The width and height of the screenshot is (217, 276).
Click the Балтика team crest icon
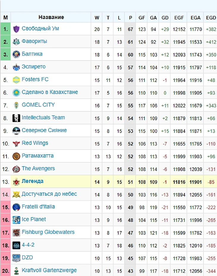click(16, 54)
